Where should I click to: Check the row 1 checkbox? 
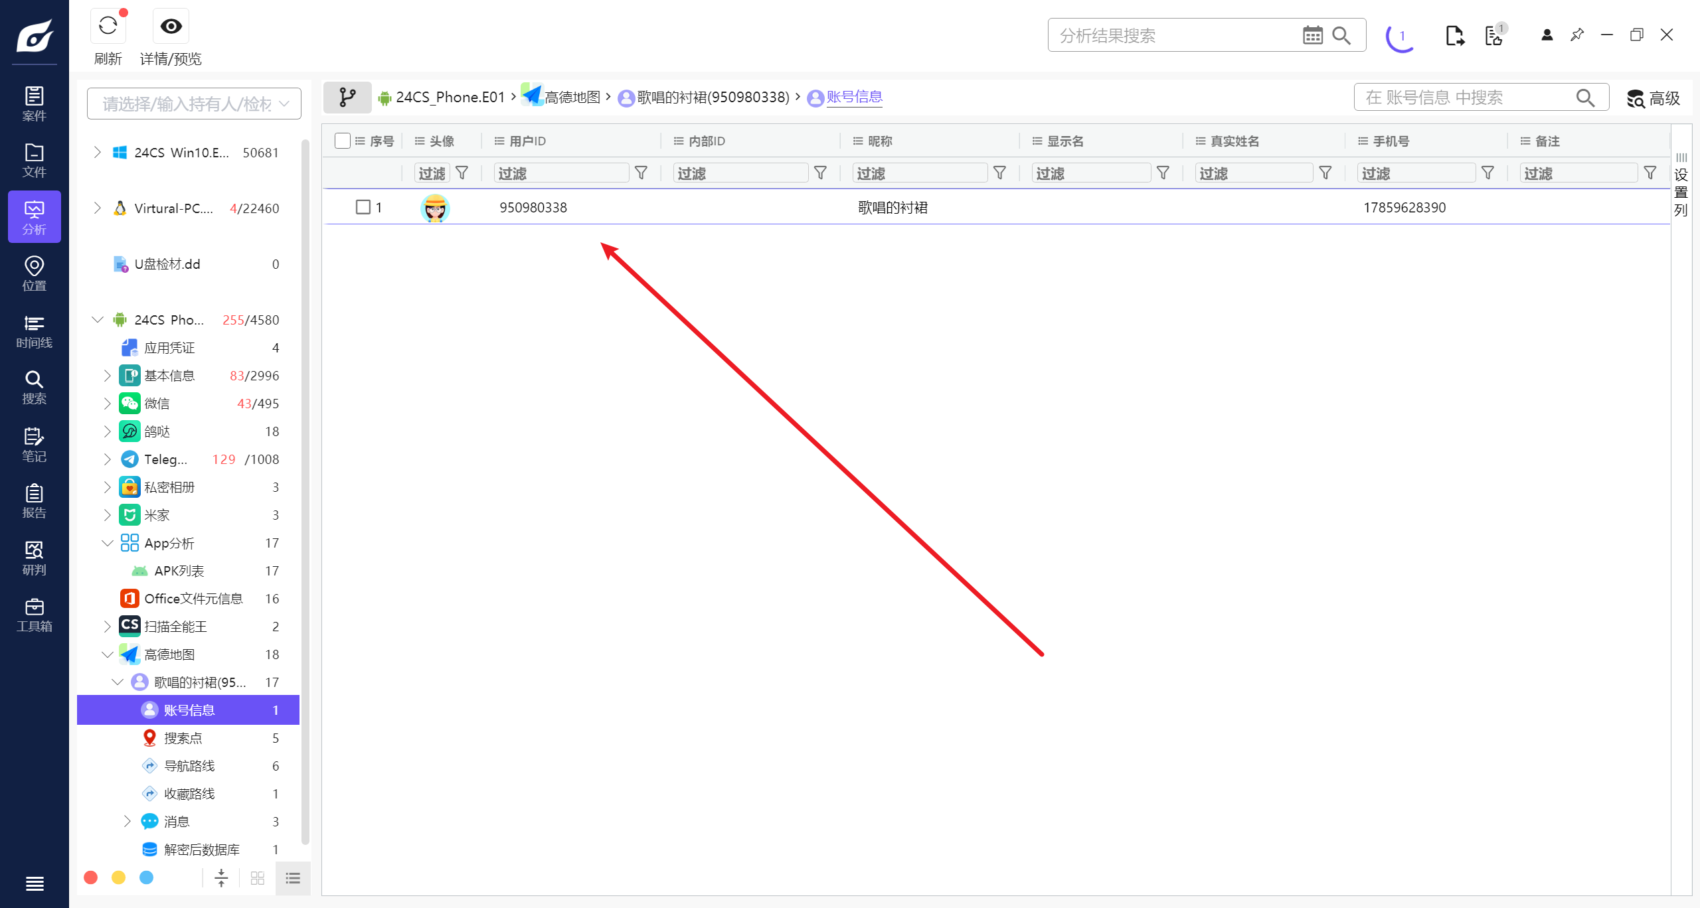click(363, 207)
